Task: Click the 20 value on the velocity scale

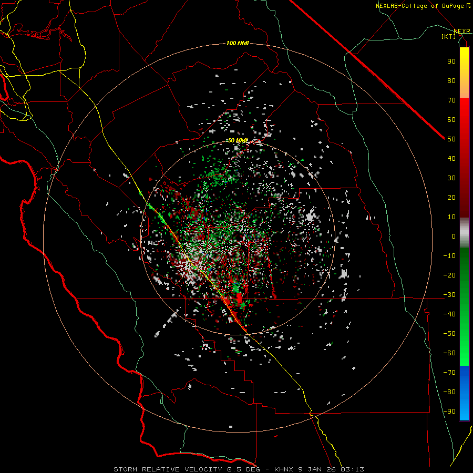Action: tap(451, 197)
